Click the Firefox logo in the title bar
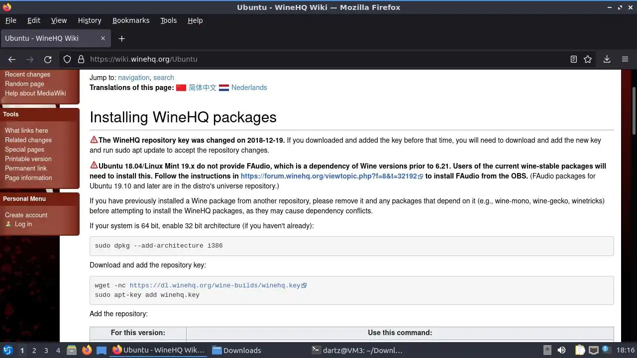 [6, 7]
